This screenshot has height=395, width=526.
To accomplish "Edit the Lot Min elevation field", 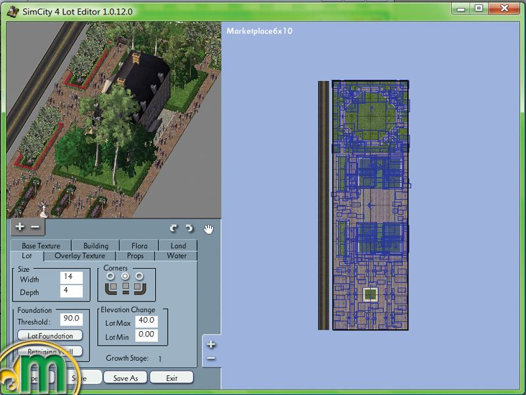I will click(x=147, y=335).
